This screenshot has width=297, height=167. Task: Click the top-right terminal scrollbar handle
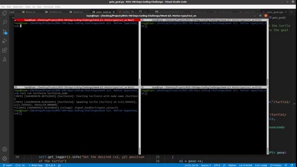tap(267, 82)
